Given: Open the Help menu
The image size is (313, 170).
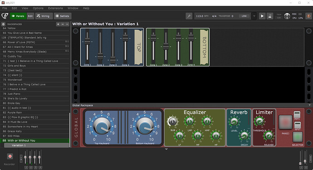Looking at the screenshot, I should (x=86, y=8).
